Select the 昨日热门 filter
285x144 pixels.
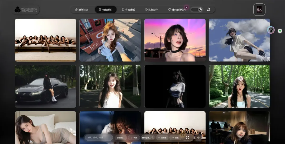pyautogui.click(x=121, y=138)
